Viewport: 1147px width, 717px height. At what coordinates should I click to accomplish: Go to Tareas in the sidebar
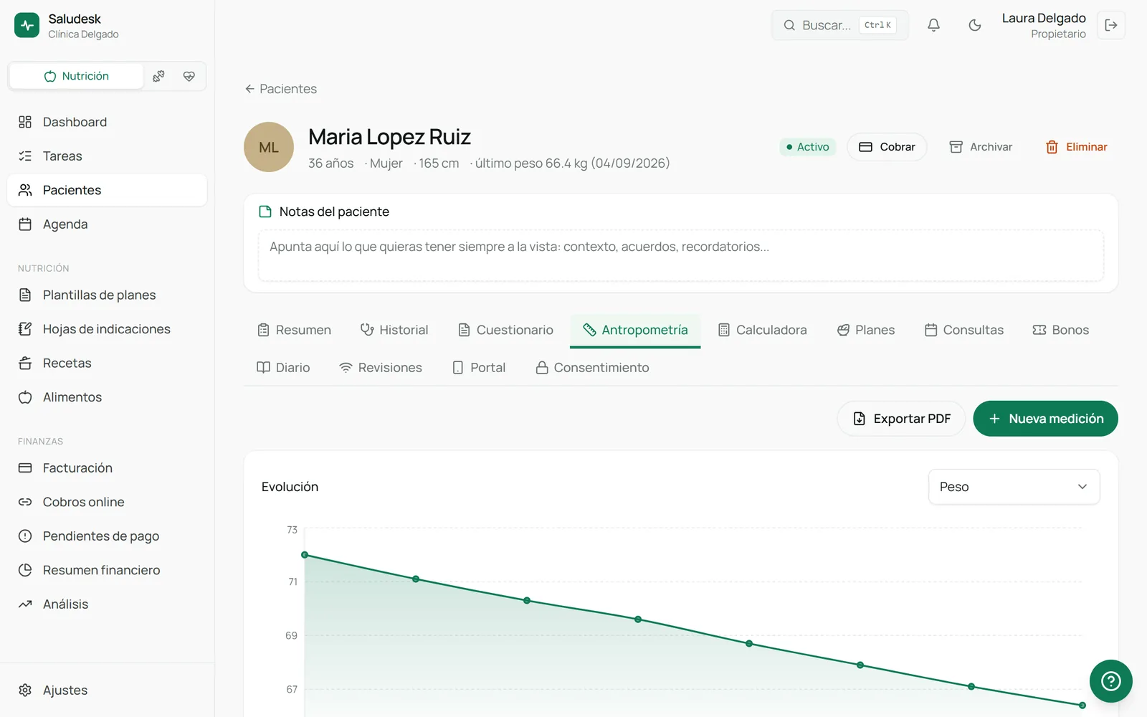point(107,156)
